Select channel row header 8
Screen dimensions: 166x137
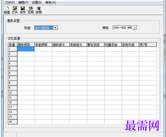tap(13, 83)
